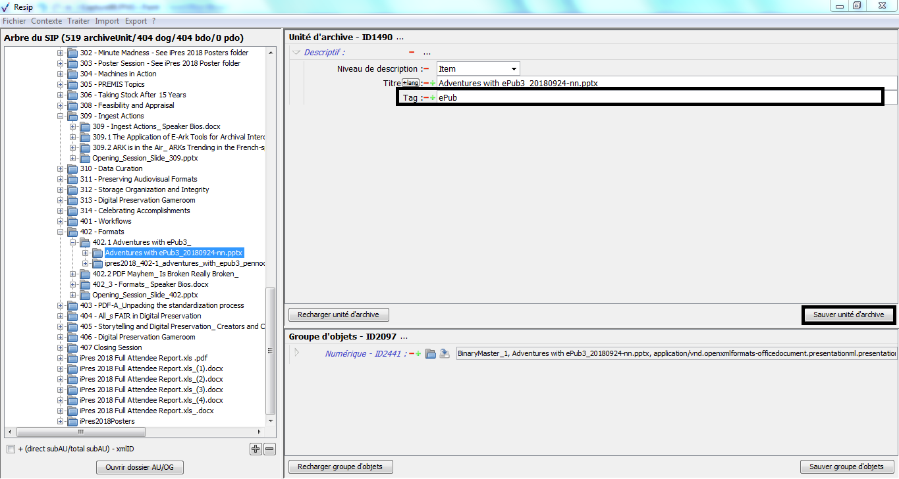
Task: Open the Traiter menu
Action: coord(78,21)
